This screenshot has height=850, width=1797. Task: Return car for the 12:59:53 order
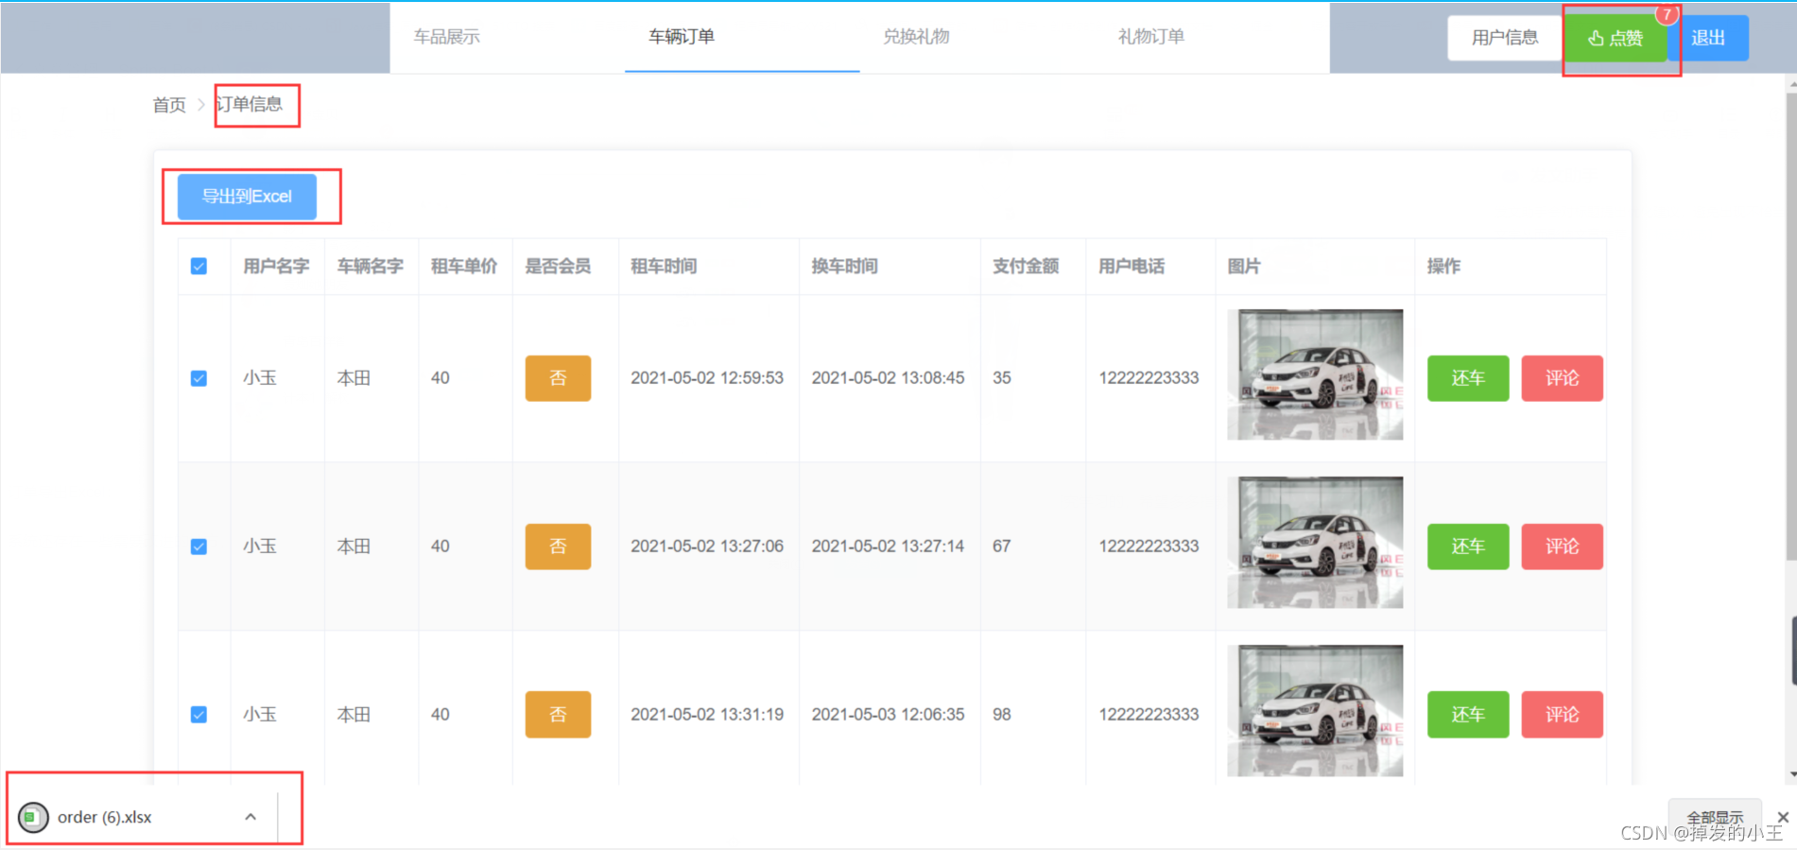[x=1468, y=378]
